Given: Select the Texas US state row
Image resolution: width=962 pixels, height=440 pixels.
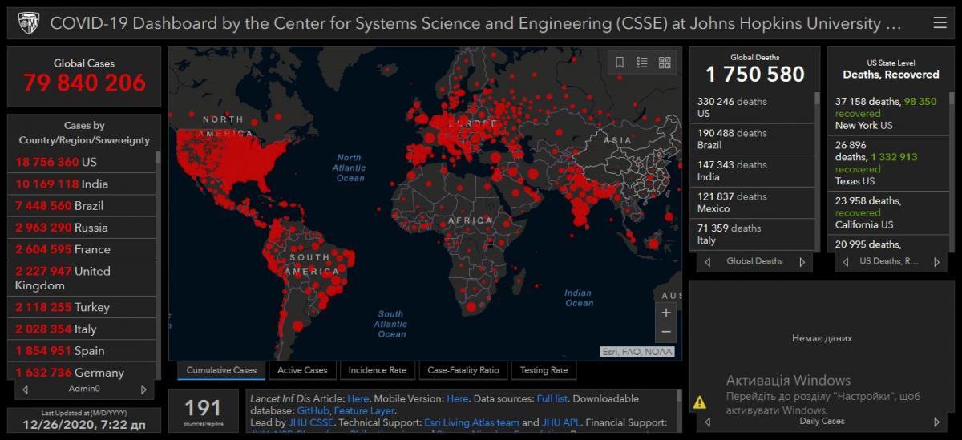Looking at the screenshot, I should click(888, 163).
